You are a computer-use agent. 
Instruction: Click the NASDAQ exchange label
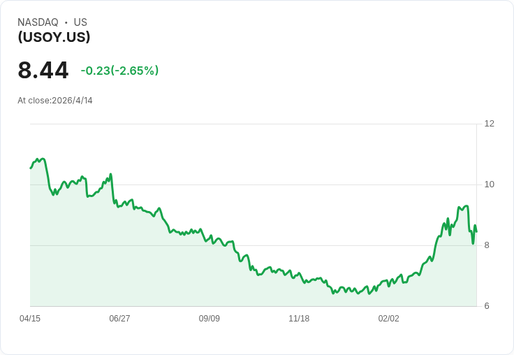(38, 22)
